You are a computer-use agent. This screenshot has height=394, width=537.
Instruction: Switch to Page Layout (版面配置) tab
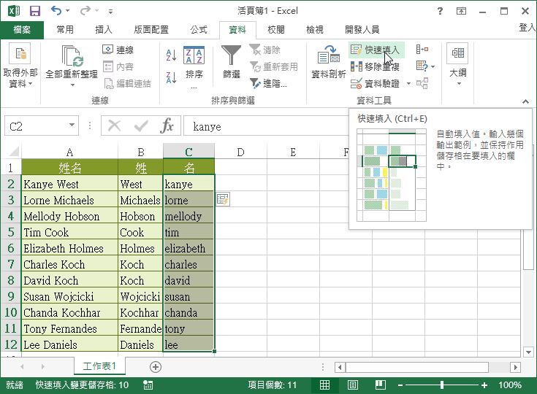[x=151, y=30]
